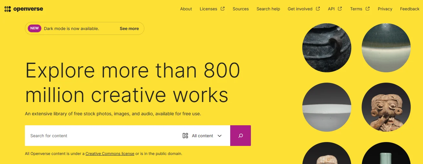The image size is (423, 164).
Task: Open the Feedback page
Action: [x=410, y=9]
